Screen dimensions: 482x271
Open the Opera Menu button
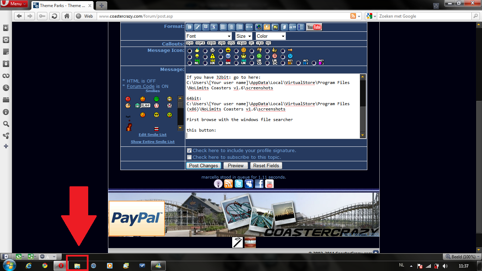[14, 4]
